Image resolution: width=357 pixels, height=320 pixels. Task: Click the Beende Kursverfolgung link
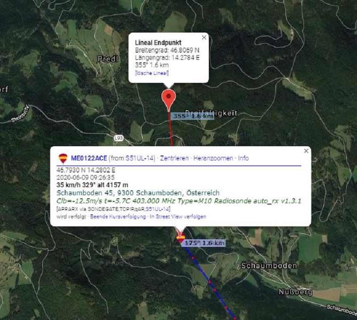click(x=118, y=217)
